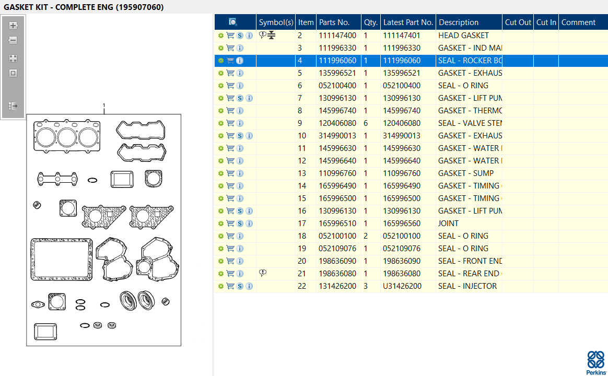Click note symbol on item 2 row

pos(263,35)
